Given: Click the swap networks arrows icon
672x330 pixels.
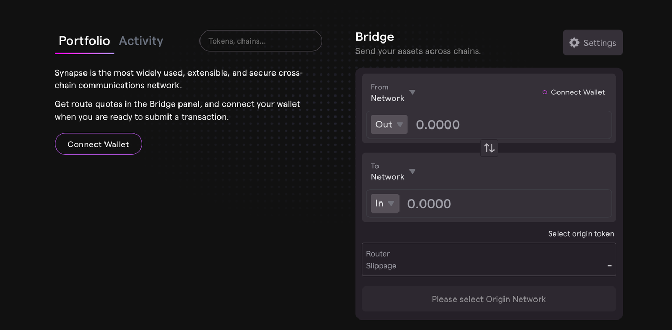Looking at the screenshot, I should [489, 148].
